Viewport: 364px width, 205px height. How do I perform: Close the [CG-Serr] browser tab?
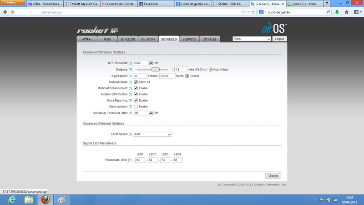[x=283, y=4]
